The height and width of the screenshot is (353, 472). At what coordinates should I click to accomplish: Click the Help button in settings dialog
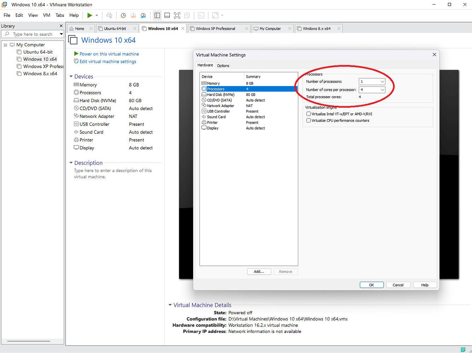[x=425, y=285]
